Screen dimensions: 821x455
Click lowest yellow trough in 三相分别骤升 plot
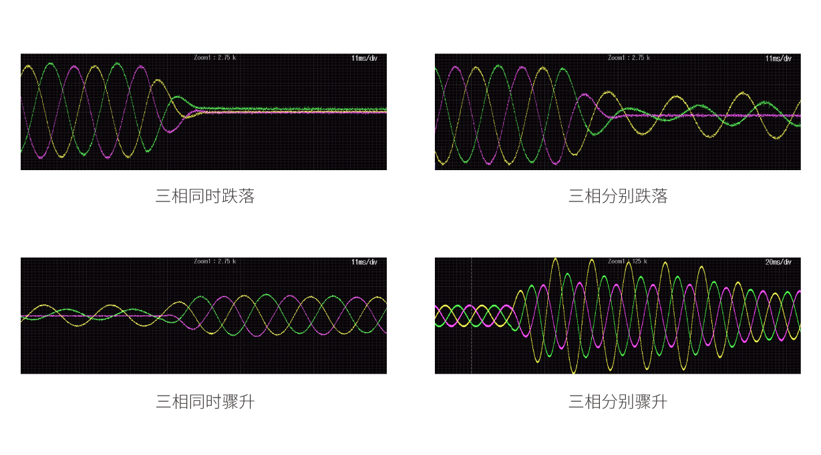tap(573, 372)
